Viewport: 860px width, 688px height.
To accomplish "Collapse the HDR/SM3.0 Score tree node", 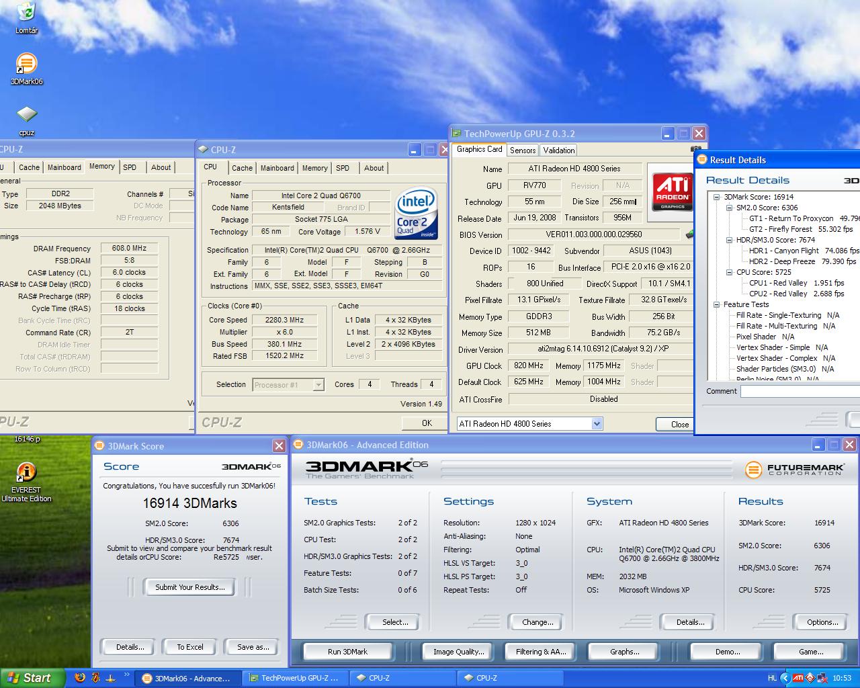I will (x=729, y=240).
